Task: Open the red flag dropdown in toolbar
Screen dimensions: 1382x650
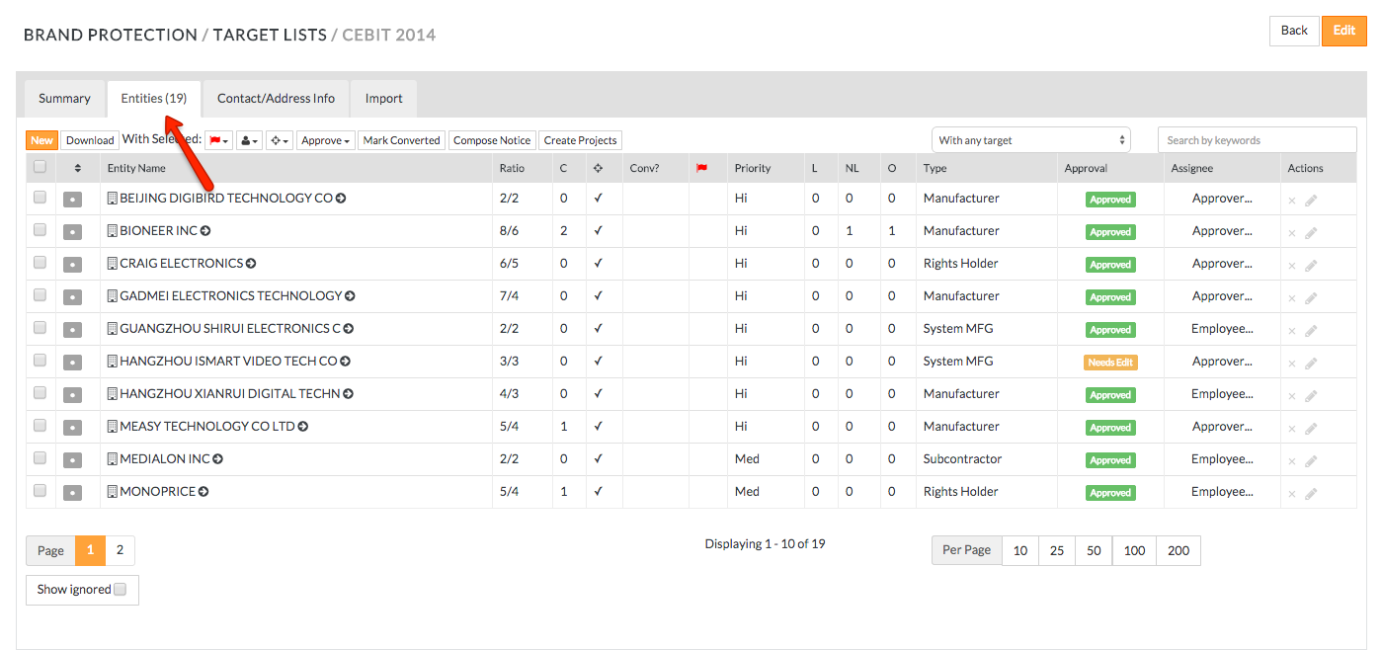Action: pyautogui.click(x=218, y=140)
